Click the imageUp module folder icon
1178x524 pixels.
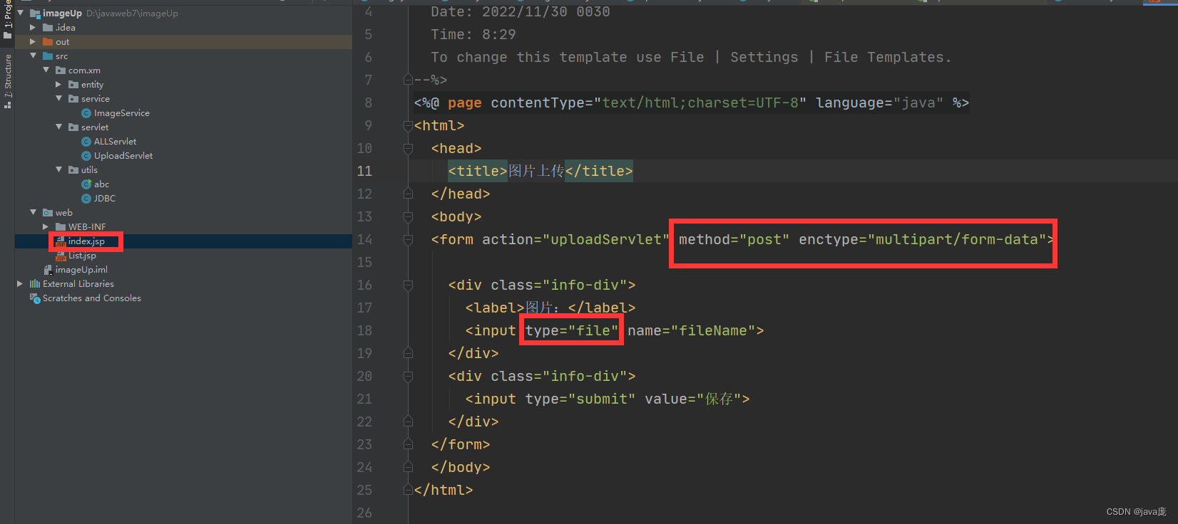tap(35, 14)
